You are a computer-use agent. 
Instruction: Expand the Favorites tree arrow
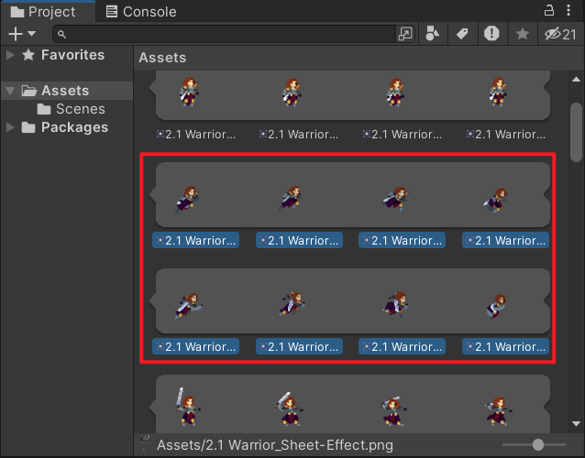tap(10, 55)
